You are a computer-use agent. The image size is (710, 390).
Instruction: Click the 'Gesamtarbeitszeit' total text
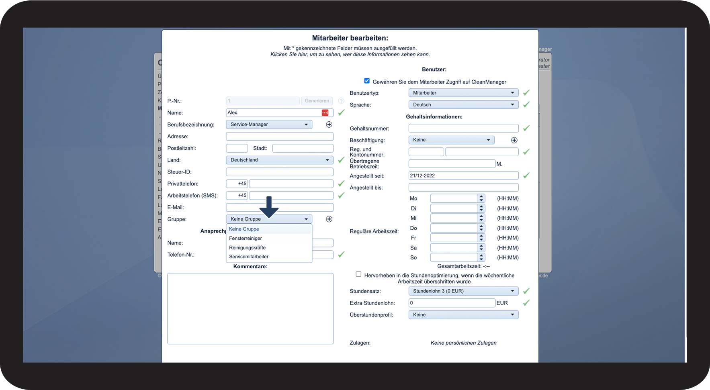coord(464,266)
